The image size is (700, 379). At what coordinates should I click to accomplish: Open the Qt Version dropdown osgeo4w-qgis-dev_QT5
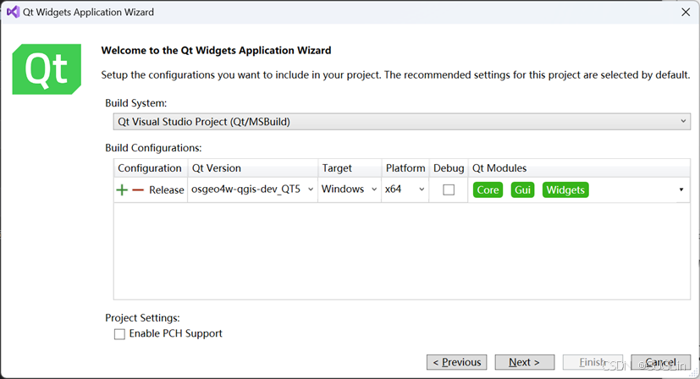pos(253,189)
